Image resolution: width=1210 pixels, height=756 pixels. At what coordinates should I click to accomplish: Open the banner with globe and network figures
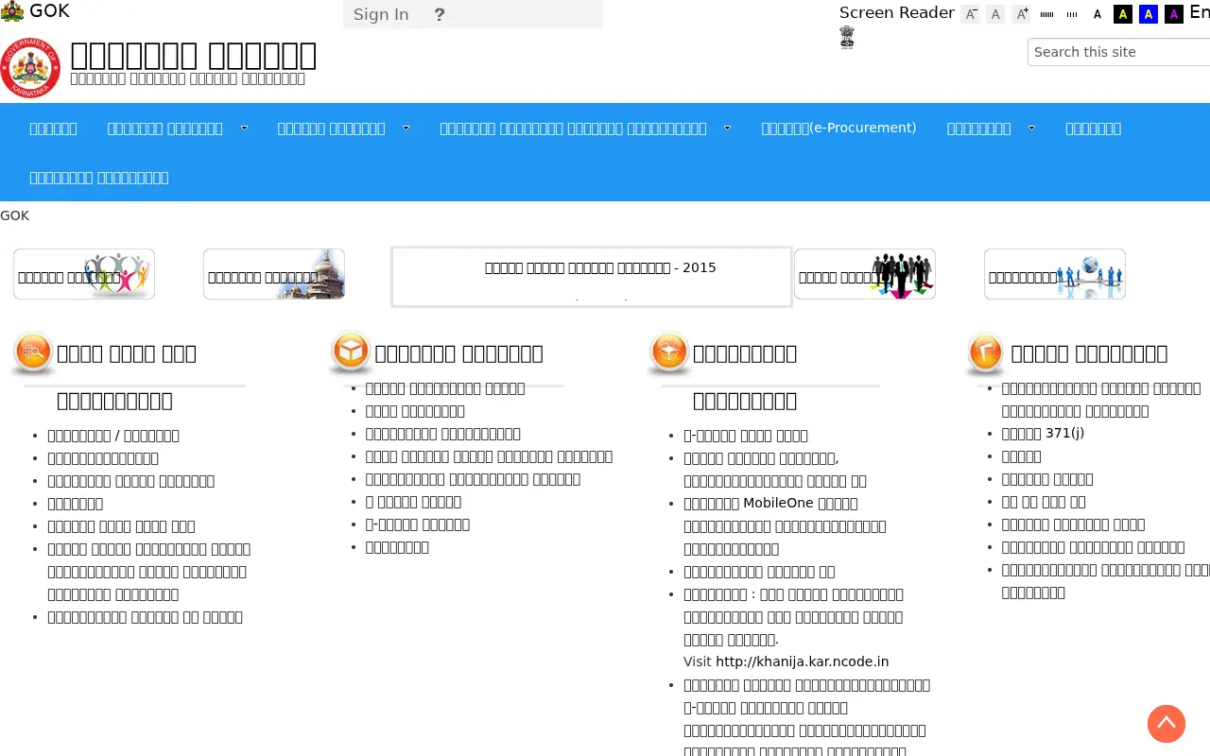1055,274
